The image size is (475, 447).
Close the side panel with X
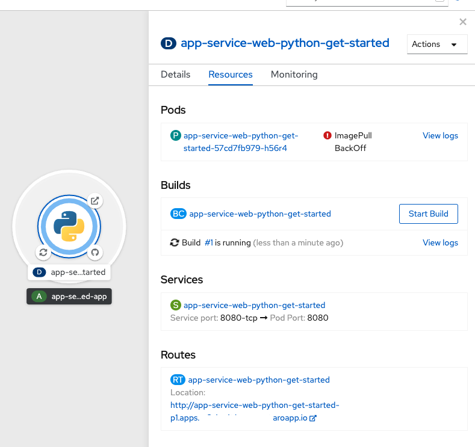[x=462, y=22]
